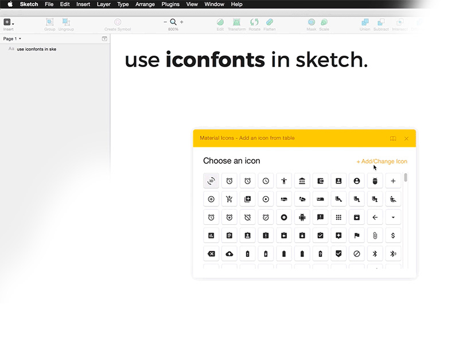Choose the assessment bar chart icon
459x344 pixels.
pyautogui.click(x=211, y=236)
